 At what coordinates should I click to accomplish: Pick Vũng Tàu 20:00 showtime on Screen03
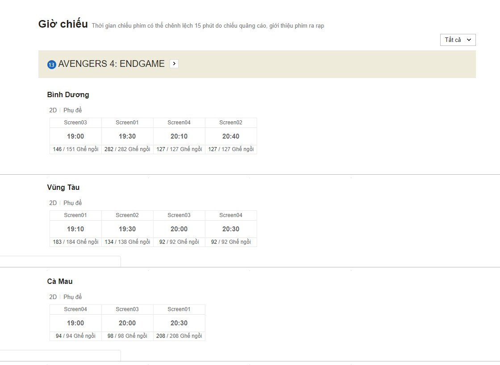(179, 229)
